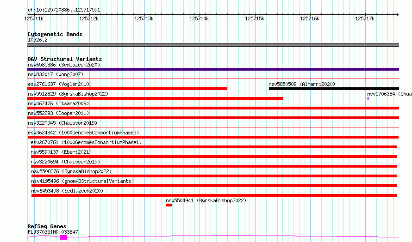
Task: Click the nsv6585886 (Sedlazeck2020) label
Action: pos(64,65)
